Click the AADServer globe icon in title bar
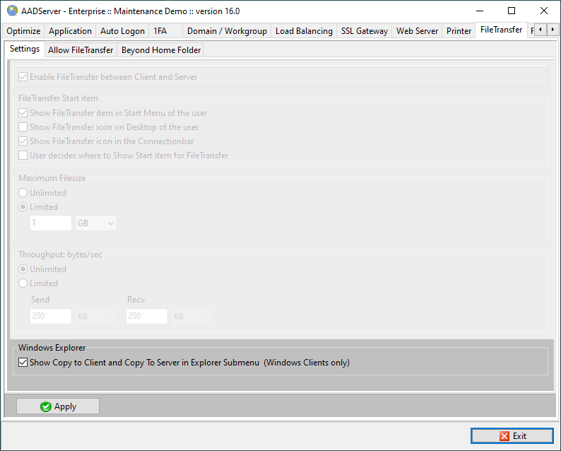This screenshot has height=451, width=561. point(12,11)
